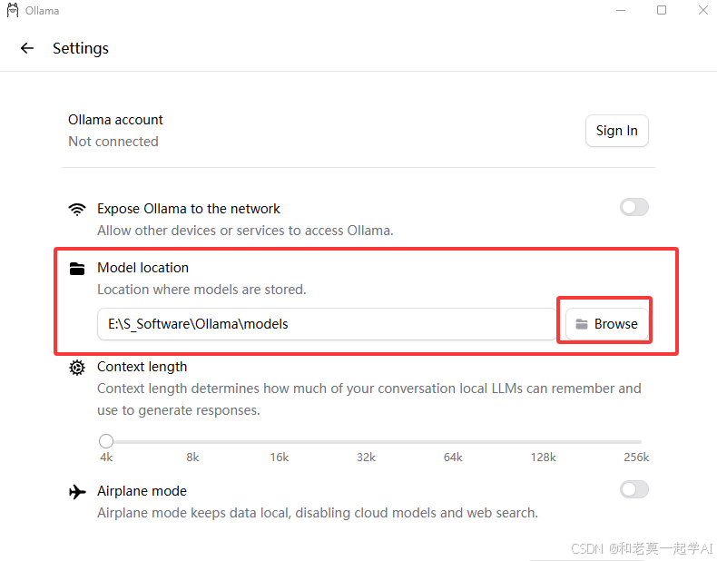Minimize the Ollama window
This screenshot has width=717, height=561.
coord(621,10)
